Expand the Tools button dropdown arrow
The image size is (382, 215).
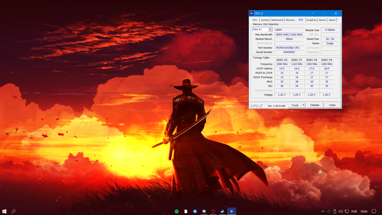click(304, 105)
